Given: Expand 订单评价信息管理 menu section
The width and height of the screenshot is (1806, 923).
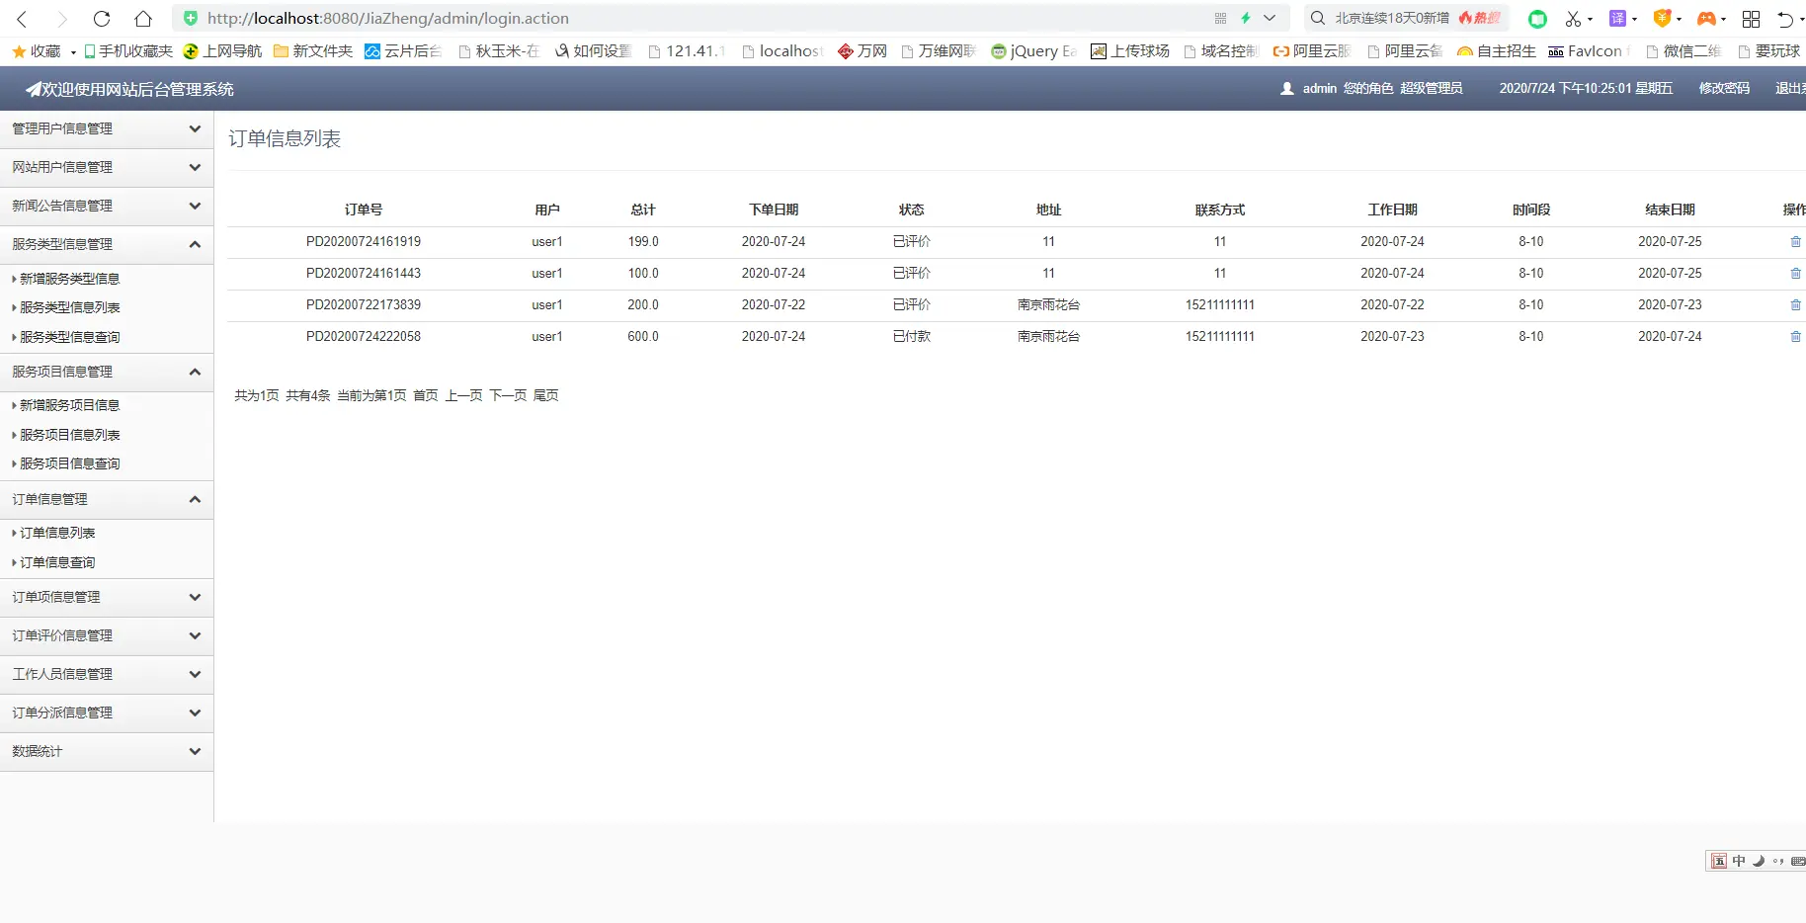Looking at the screenshot, I should point(107,636).
